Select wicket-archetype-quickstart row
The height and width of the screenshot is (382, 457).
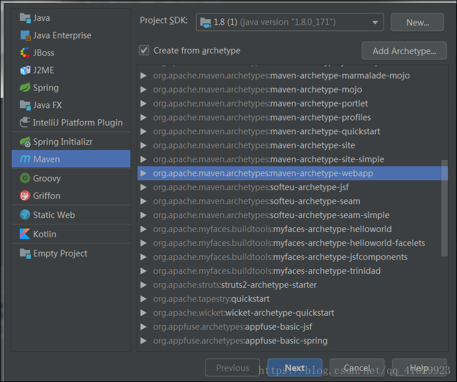point(293,313)
